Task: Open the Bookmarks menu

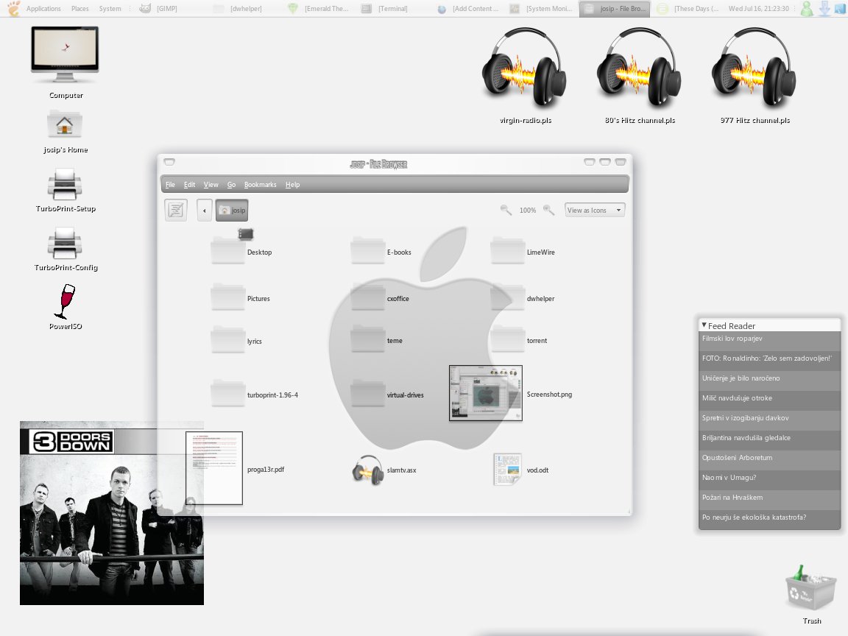Action: click(x=260, y=185)
